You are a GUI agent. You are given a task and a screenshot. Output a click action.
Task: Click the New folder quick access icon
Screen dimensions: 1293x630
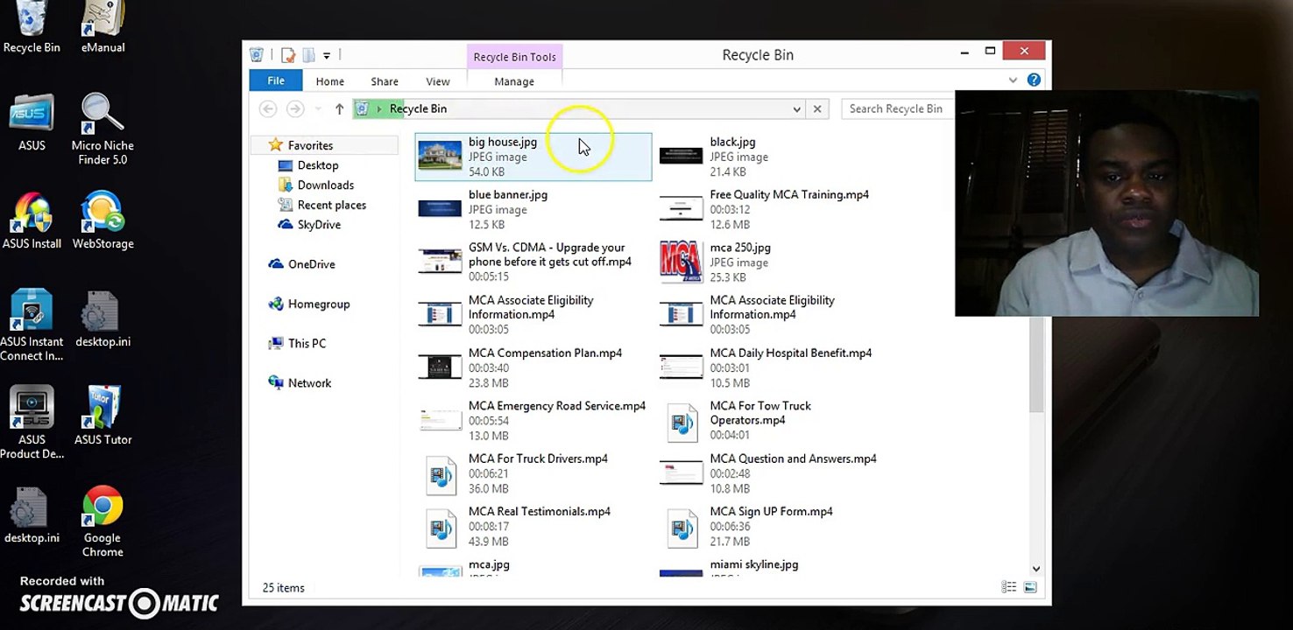(308, 55)
